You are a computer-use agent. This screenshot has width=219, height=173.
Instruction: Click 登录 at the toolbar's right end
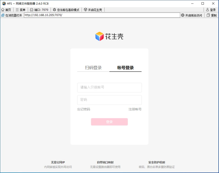211,10
